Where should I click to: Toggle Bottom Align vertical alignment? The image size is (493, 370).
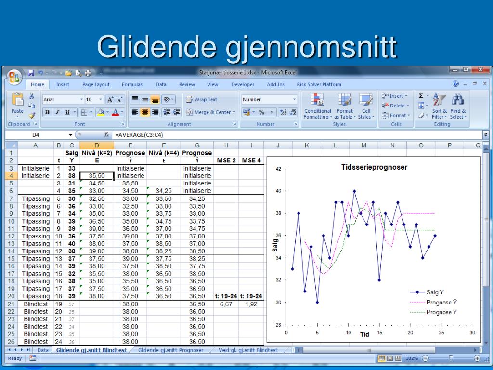(155, 99)
